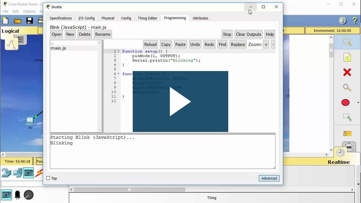The width and height of the screenshot is (361, 203).
Task: Open the Config tab
Action: [126, 18]
